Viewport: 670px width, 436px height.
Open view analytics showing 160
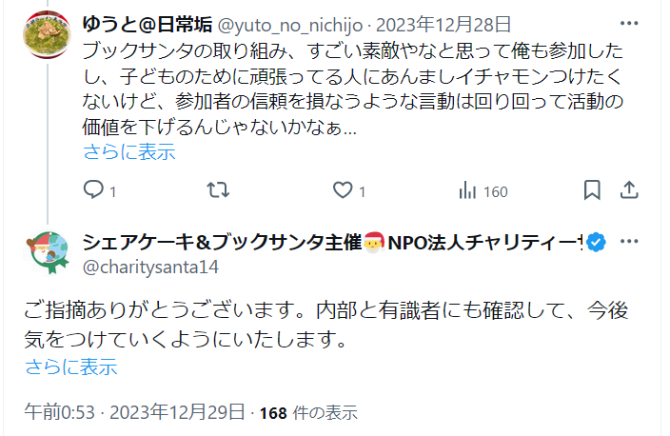[x=483, y=191]
